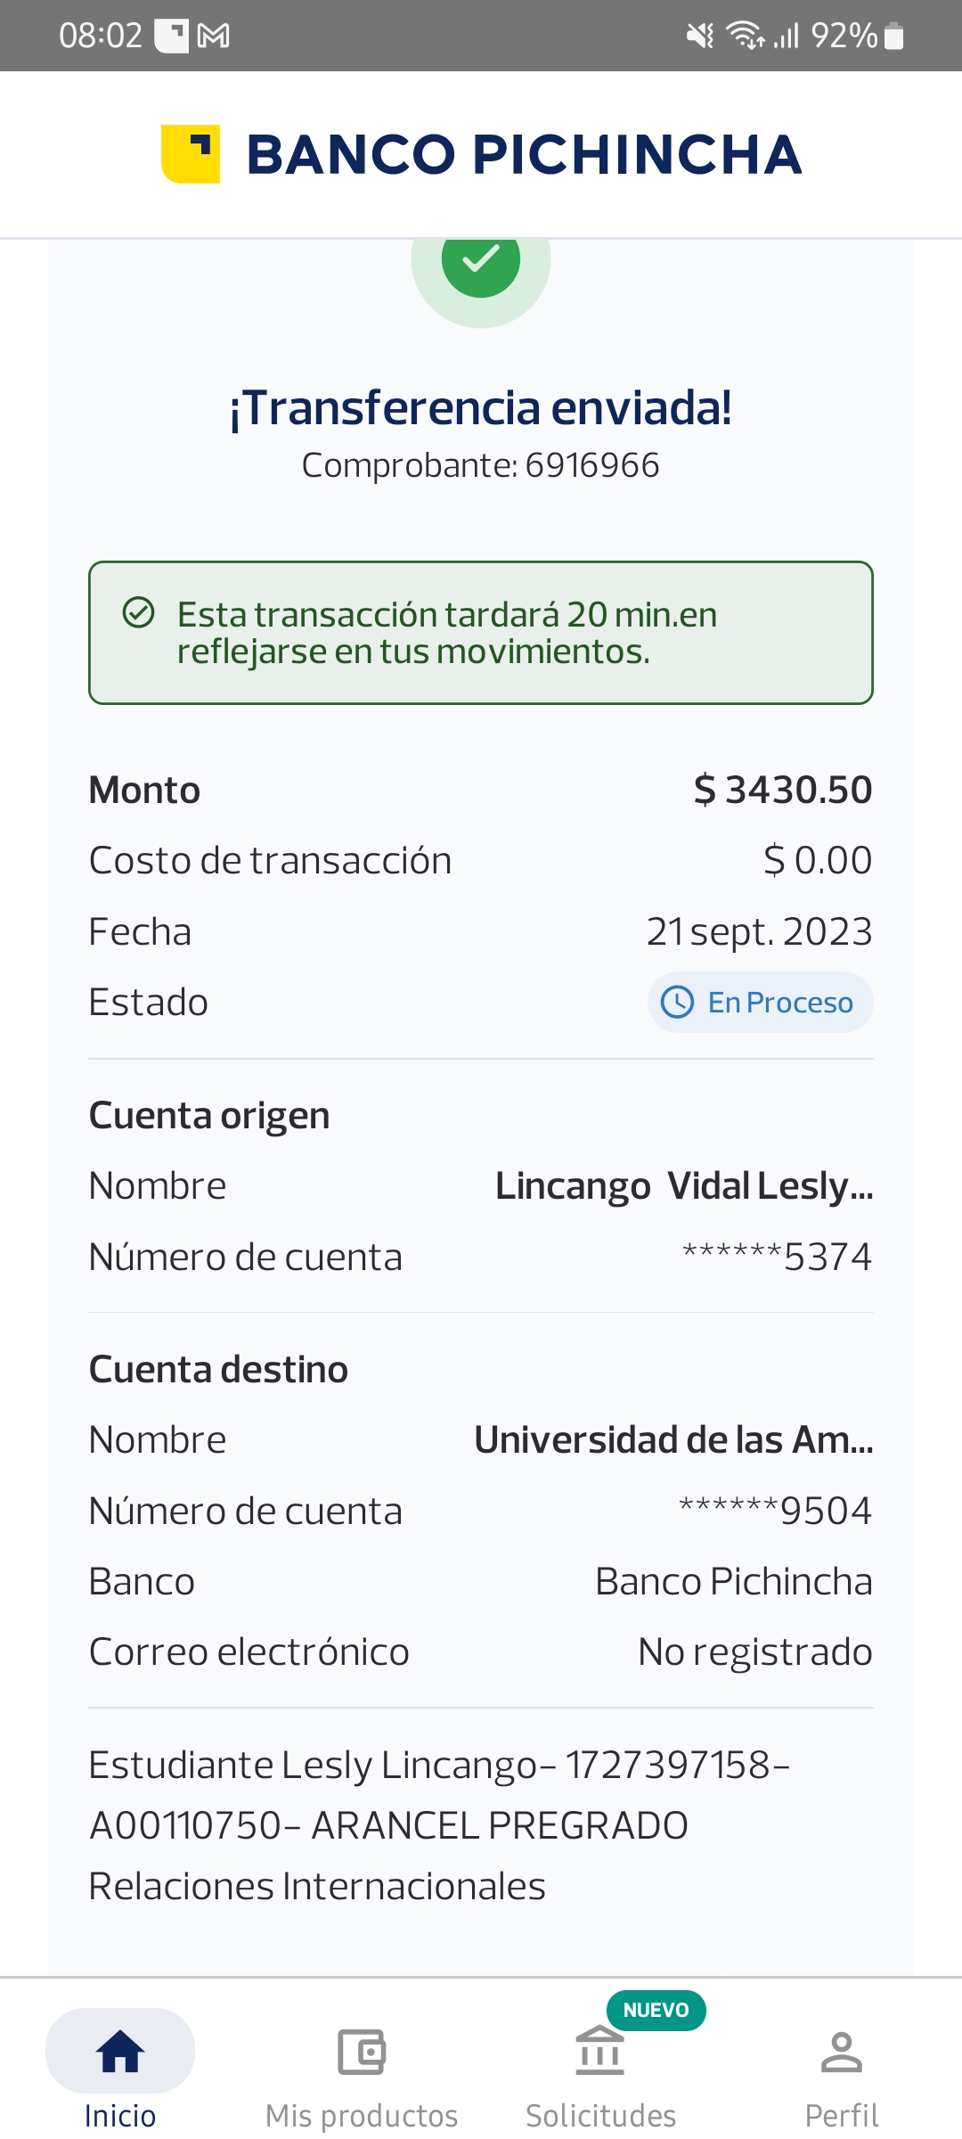Tap the muted sound icon in status bar
This screenshot has width=962, height=2139.
(700, 36)
